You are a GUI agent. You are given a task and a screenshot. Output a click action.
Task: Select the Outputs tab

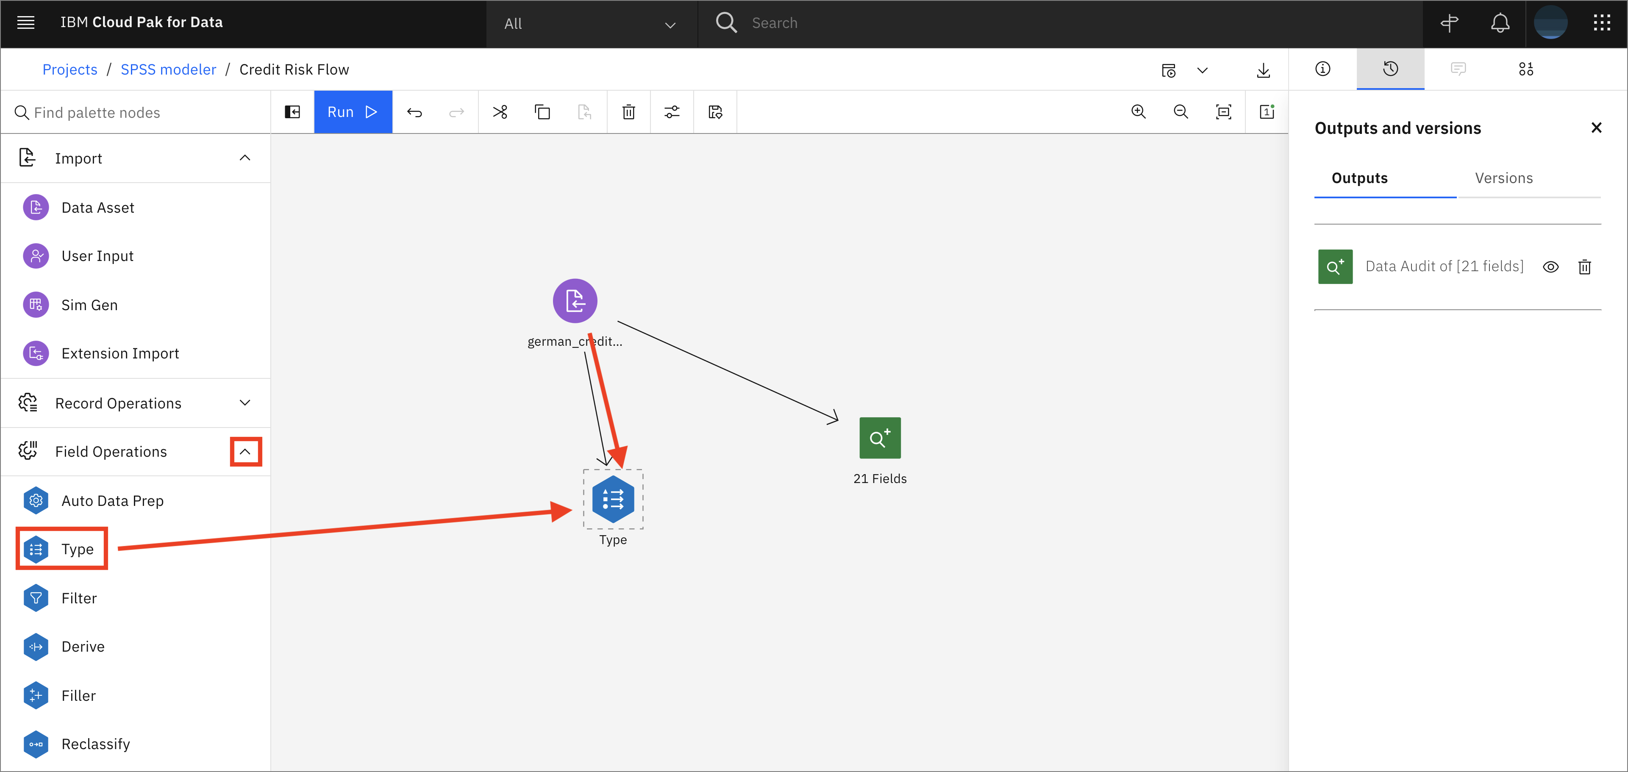click(1359, 178)
